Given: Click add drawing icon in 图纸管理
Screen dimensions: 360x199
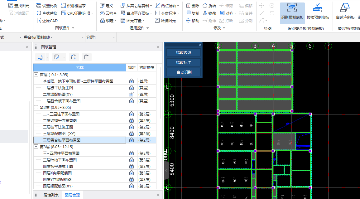Looking at the screenshot, I should [40, 57].
